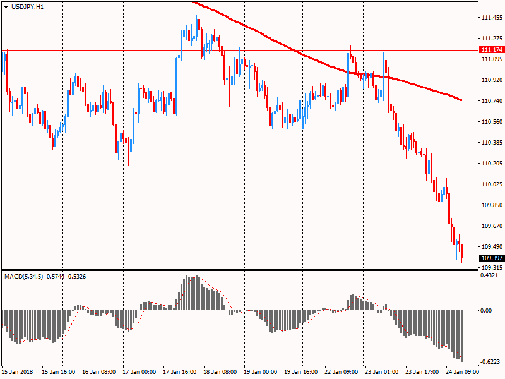
Task: Click the 109.490 price scale value
Action: coord(492,246)
